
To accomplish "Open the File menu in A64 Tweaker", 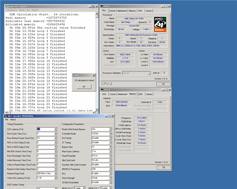I will point(7,120).
